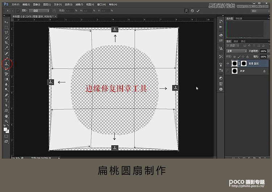272x192 pixels.
Task: Open Info panel icon in dock
Action: coord(221,89)
